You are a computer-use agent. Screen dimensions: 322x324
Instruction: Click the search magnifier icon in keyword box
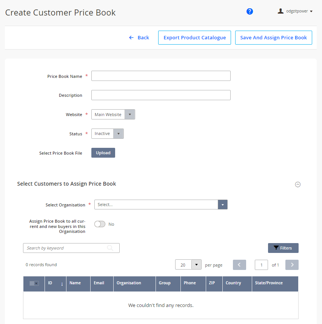(x=110, y=248)
